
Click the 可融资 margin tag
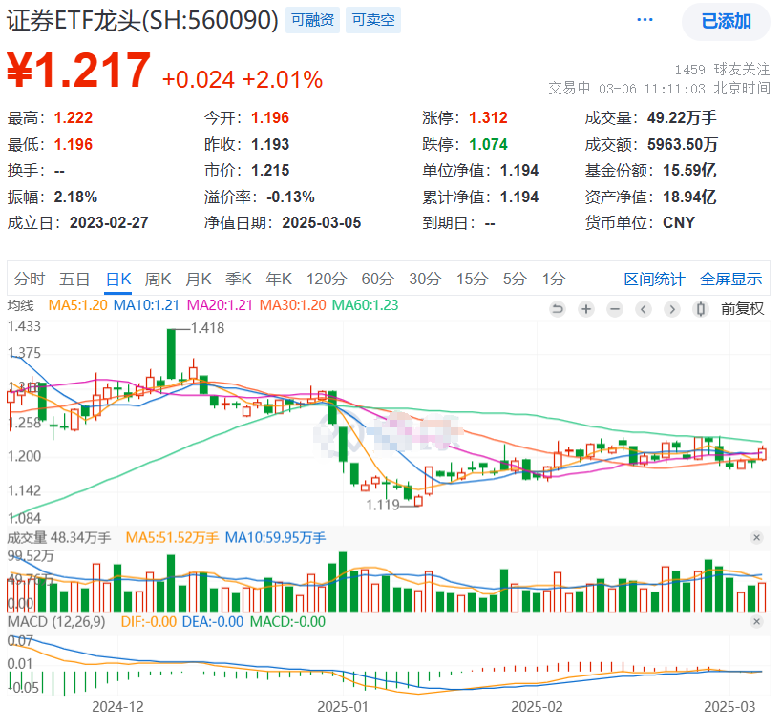click(312, 20)
